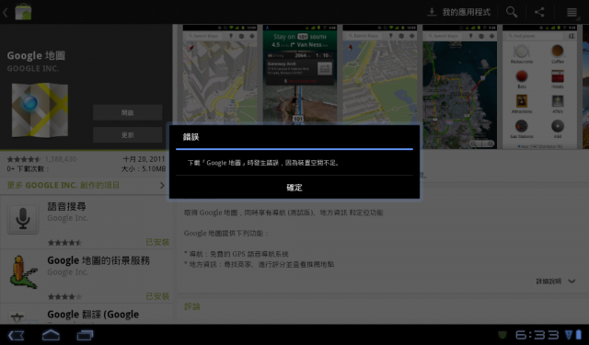Viewport: 589px width, 345px height.
Task: Tap the clock showing 6:33
Action: coord(537,335)
